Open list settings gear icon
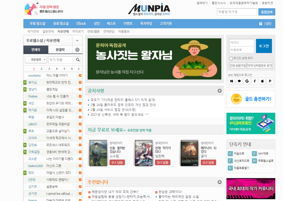The image size is (283, 201). pyautogui.click(x=77, y=50)
